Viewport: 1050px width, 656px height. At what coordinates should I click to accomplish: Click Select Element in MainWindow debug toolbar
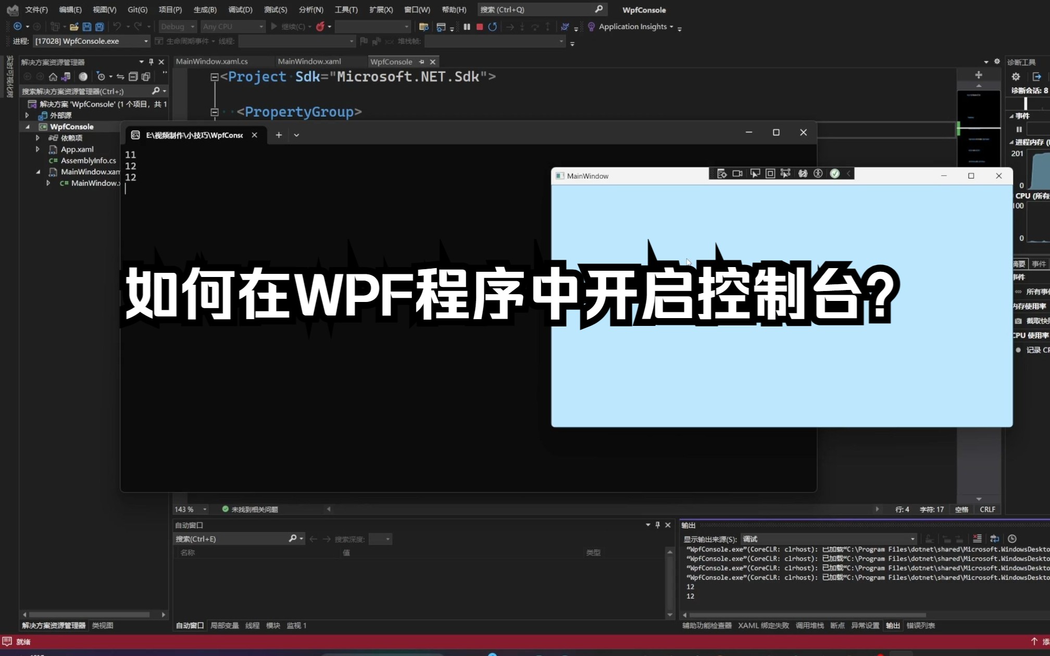click(755, 173)
